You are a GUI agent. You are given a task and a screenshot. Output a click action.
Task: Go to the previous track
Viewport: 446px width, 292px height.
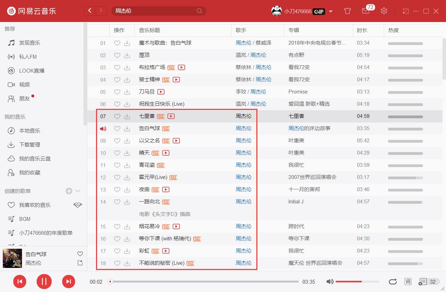point(20,282)
